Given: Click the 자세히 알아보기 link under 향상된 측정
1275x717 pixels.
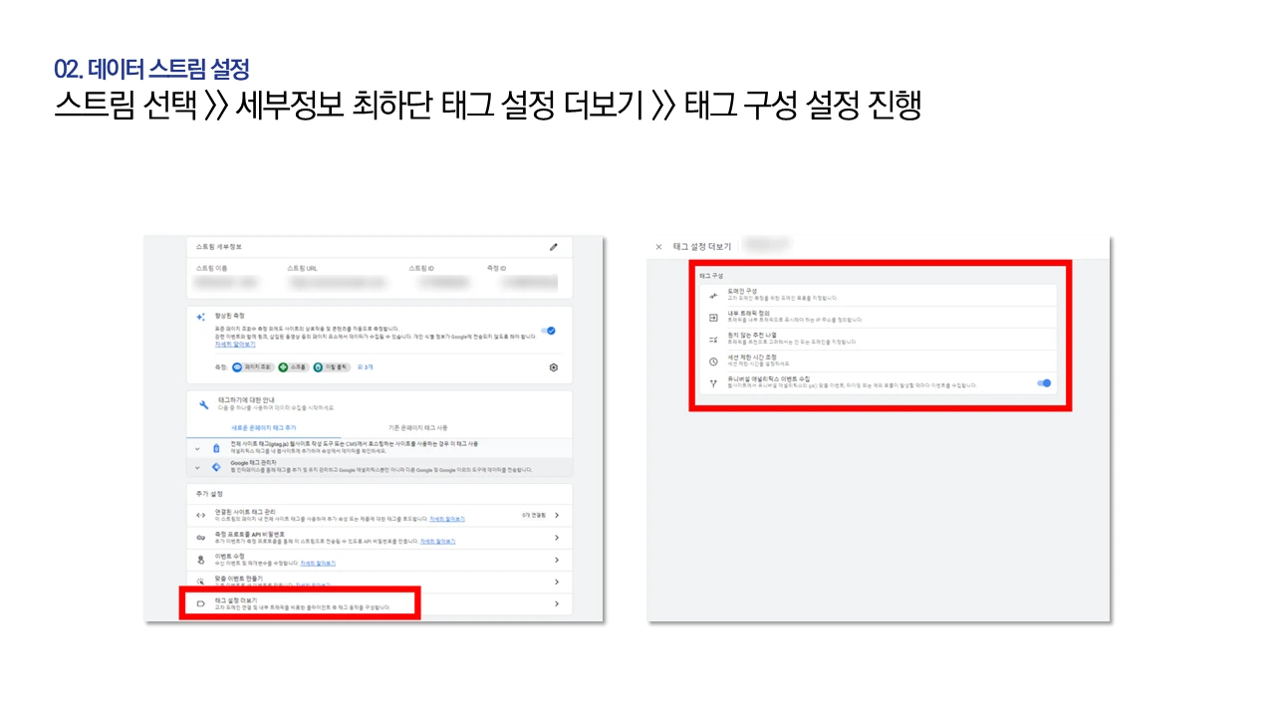Looking at the screenshot, I should [x=234, y=344].
